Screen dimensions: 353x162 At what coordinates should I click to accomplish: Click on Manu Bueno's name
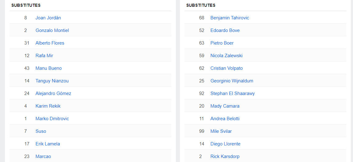(x=49, y=68)
